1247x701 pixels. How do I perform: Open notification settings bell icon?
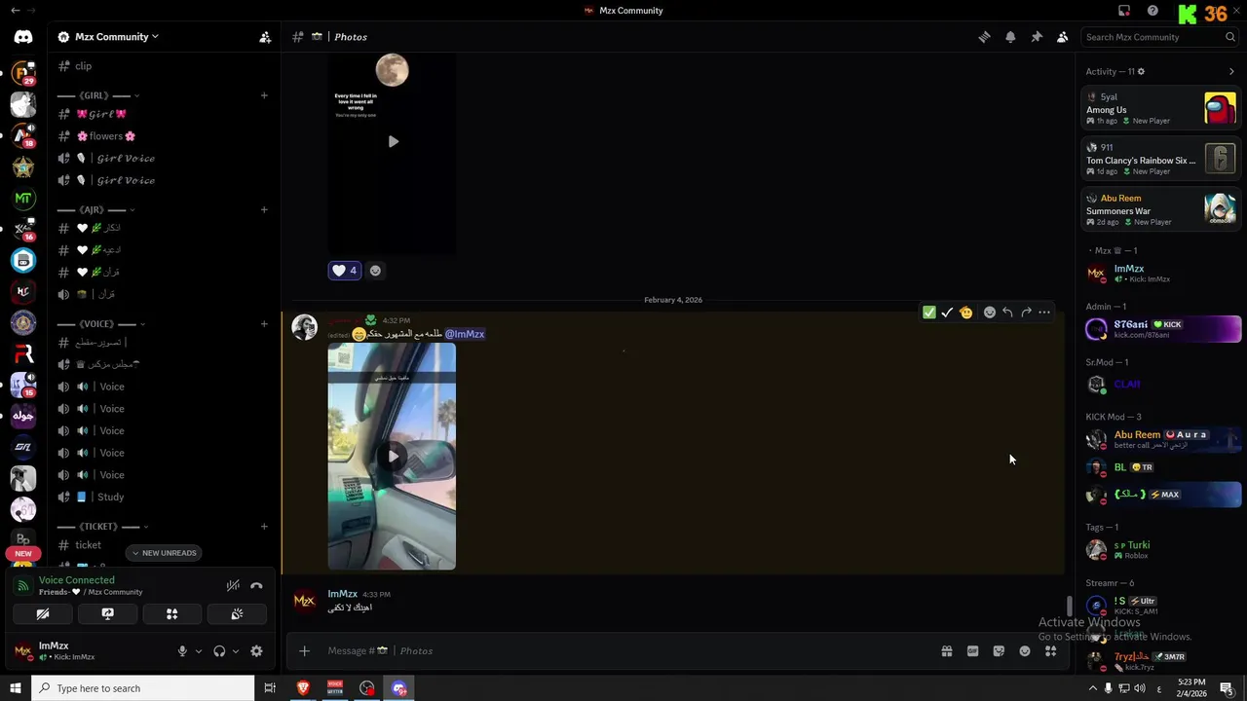tap(1010, 37)
